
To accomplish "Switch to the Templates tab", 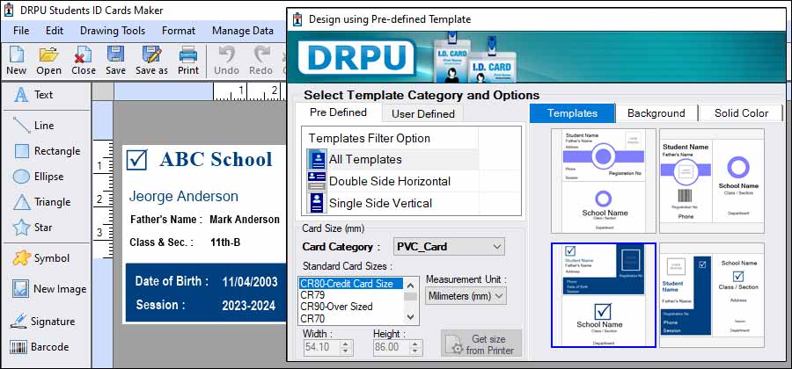I will tap(572, 113).
